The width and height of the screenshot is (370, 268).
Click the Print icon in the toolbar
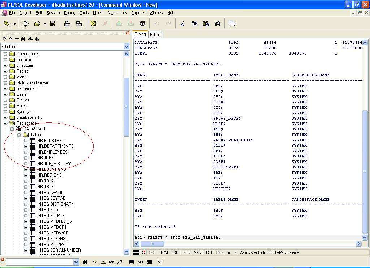point(68,24)
